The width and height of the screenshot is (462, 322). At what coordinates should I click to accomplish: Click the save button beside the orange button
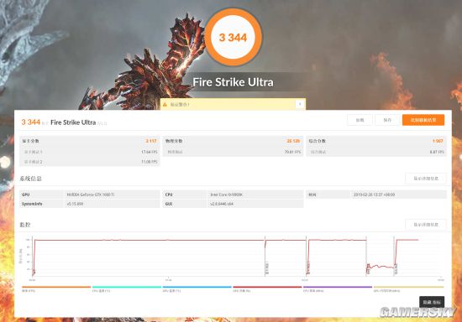point(387,120)
